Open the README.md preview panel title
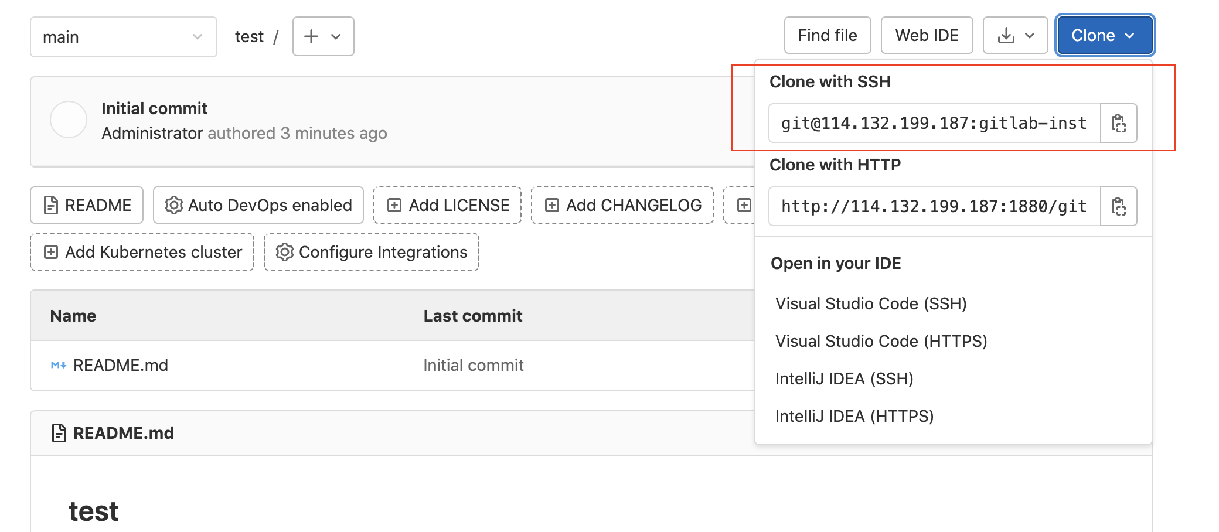 point(123,433)
